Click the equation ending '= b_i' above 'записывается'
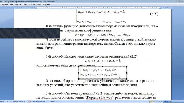 tap(103, 61)
